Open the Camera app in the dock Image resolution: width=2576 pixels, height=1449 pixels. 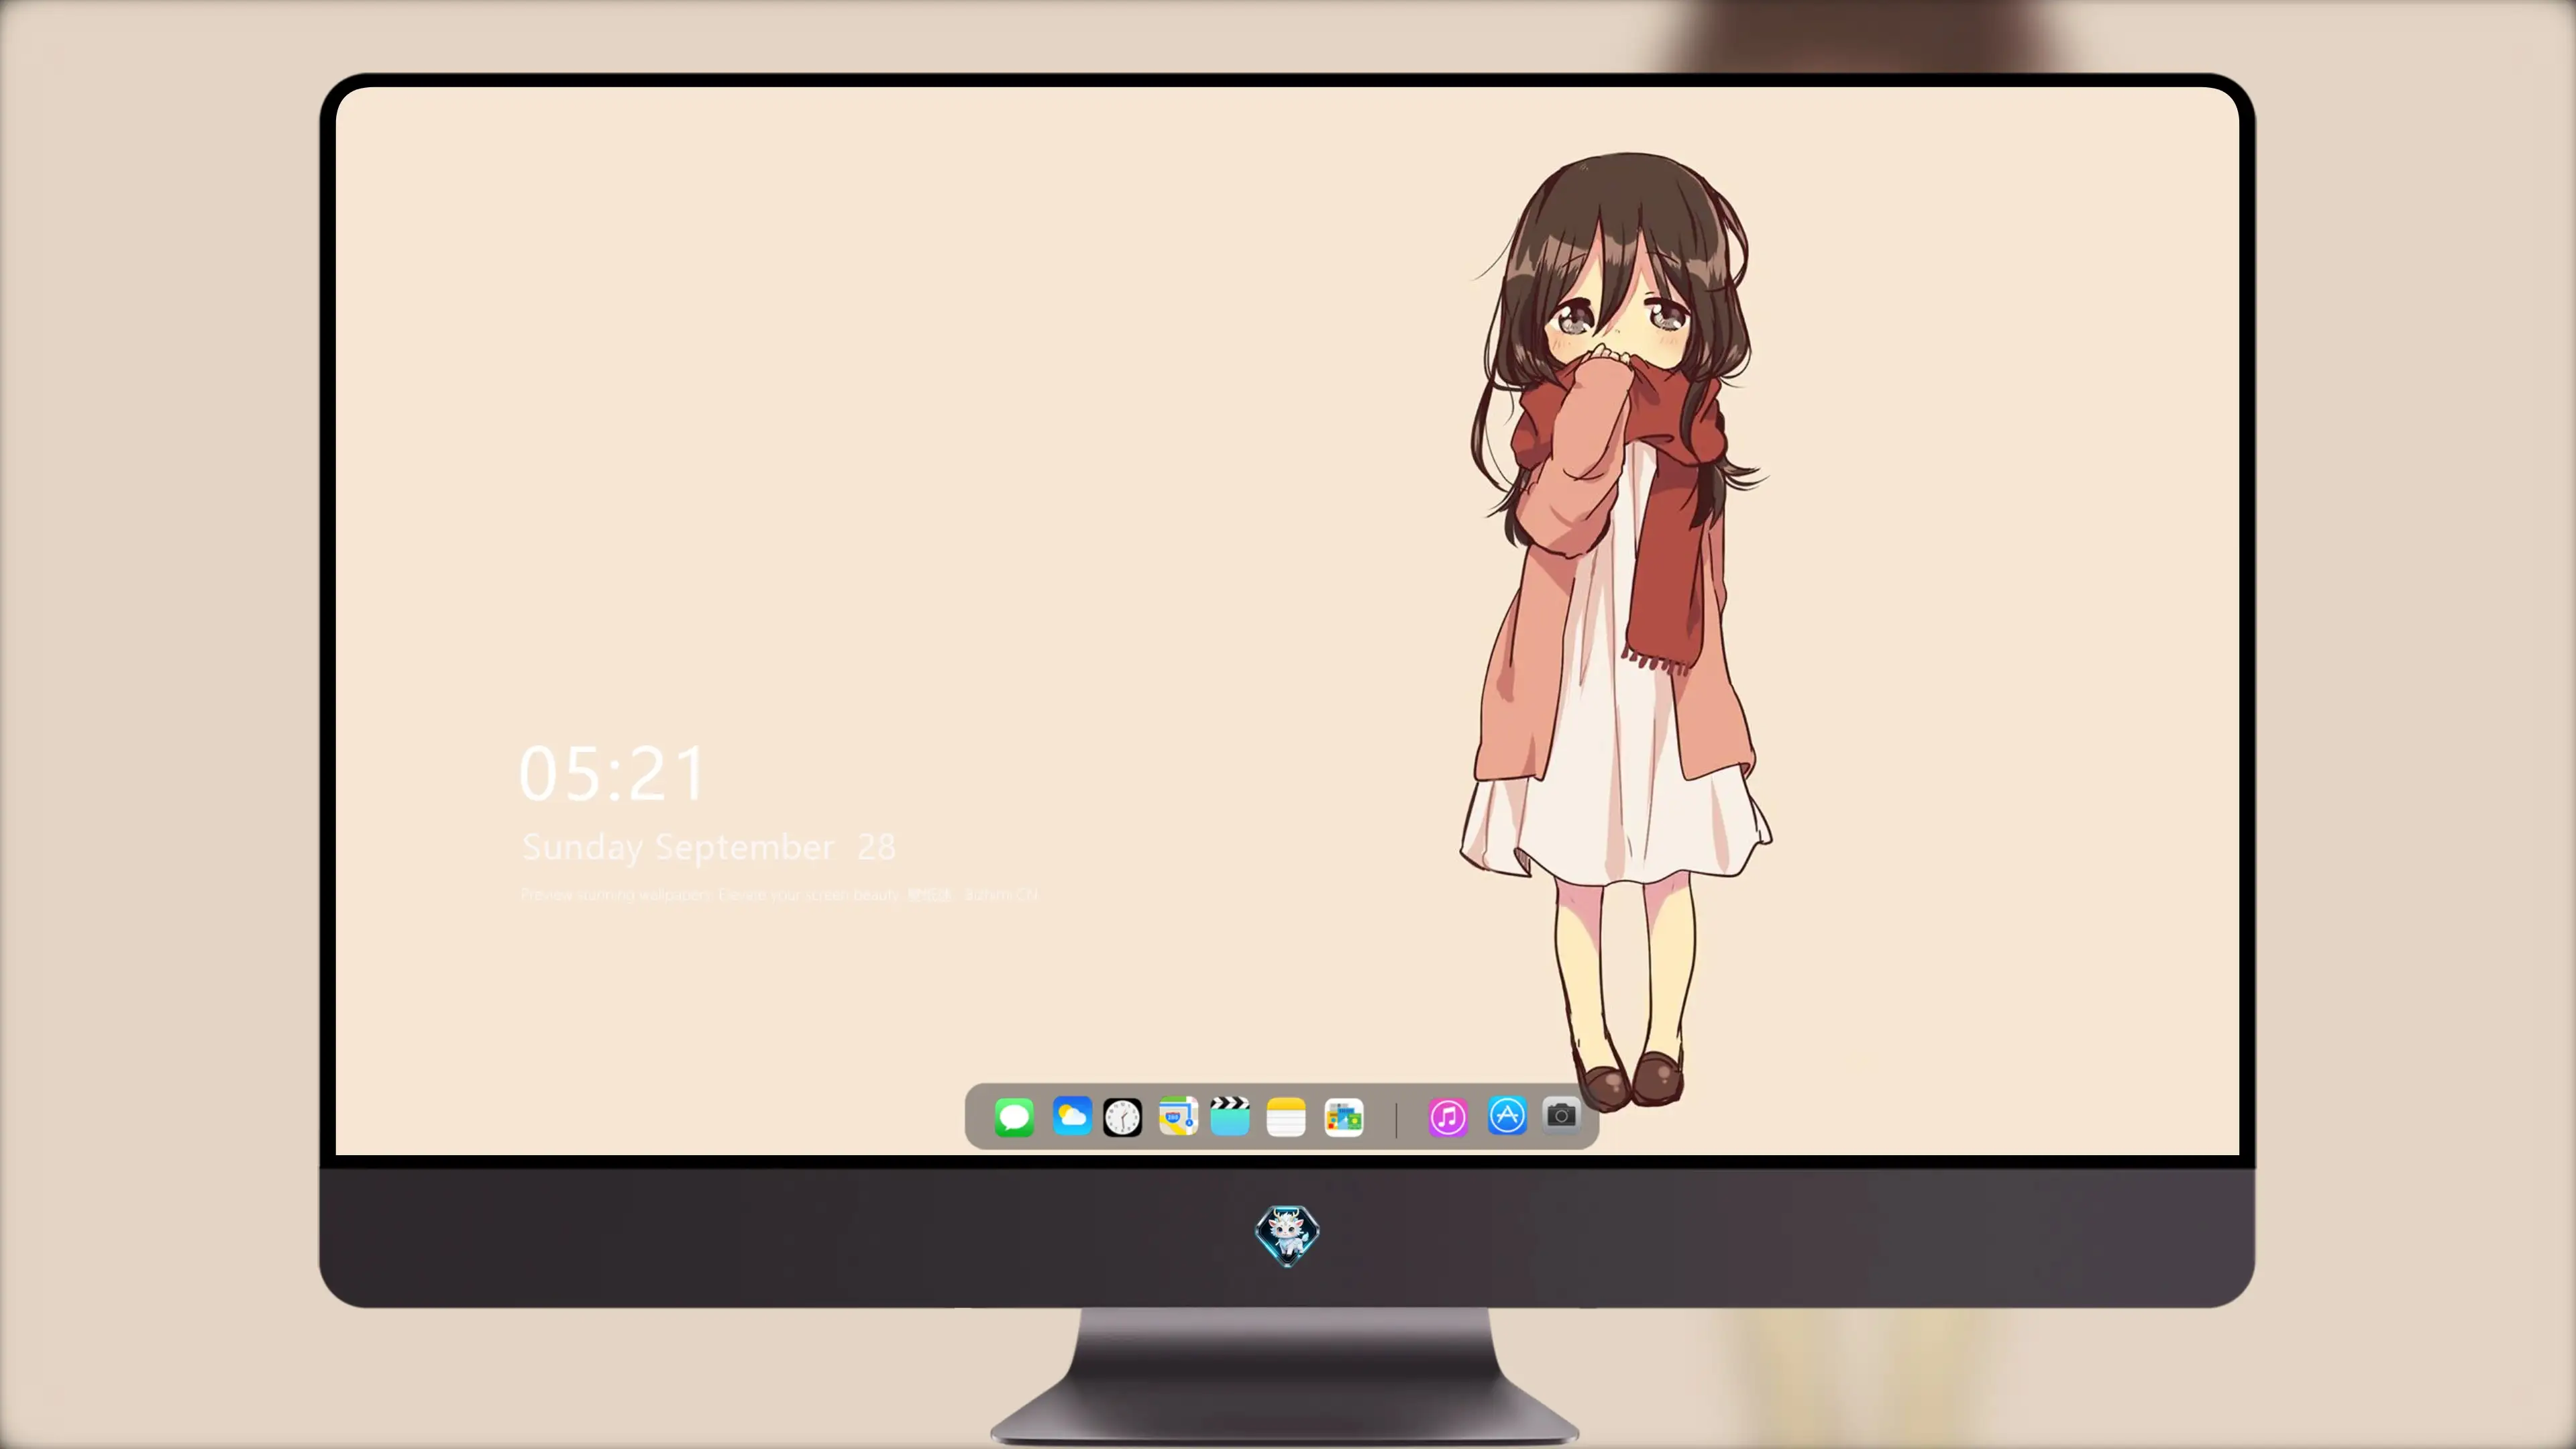click(1561, 1115)
